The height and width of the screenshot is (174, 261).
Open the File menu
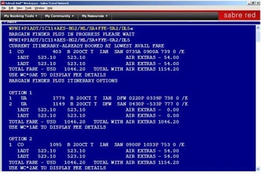click(x=4, y=8)
